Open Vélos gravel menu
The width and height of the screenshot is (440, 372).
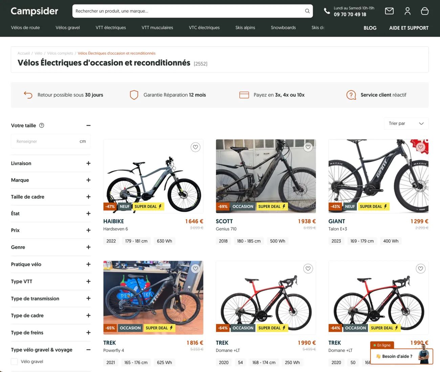tap(68, 28)
